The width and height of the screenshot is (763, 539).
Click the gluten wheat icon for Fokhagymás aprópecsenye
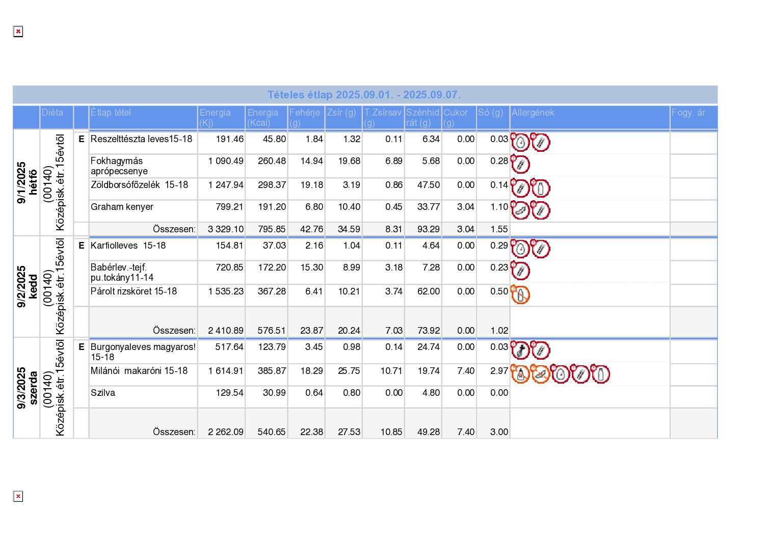(x=520, y=165)
